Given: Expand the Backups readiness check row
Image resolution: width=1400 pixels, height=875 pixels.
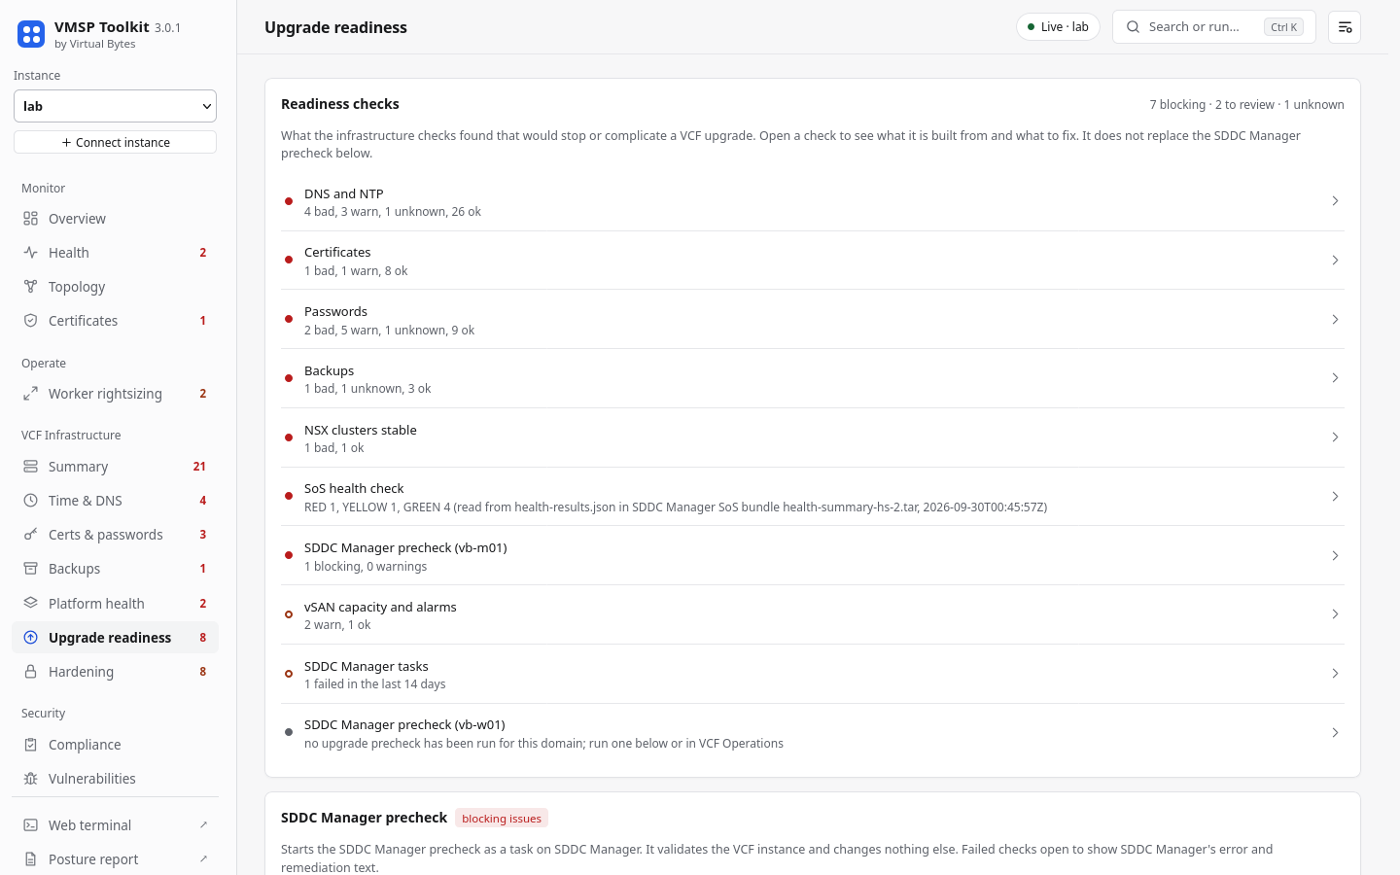Looking at the screenshot, I should tap(813, 378).
